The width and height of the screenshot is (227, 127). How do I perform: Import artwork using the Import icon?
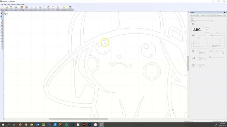point(16,8)
